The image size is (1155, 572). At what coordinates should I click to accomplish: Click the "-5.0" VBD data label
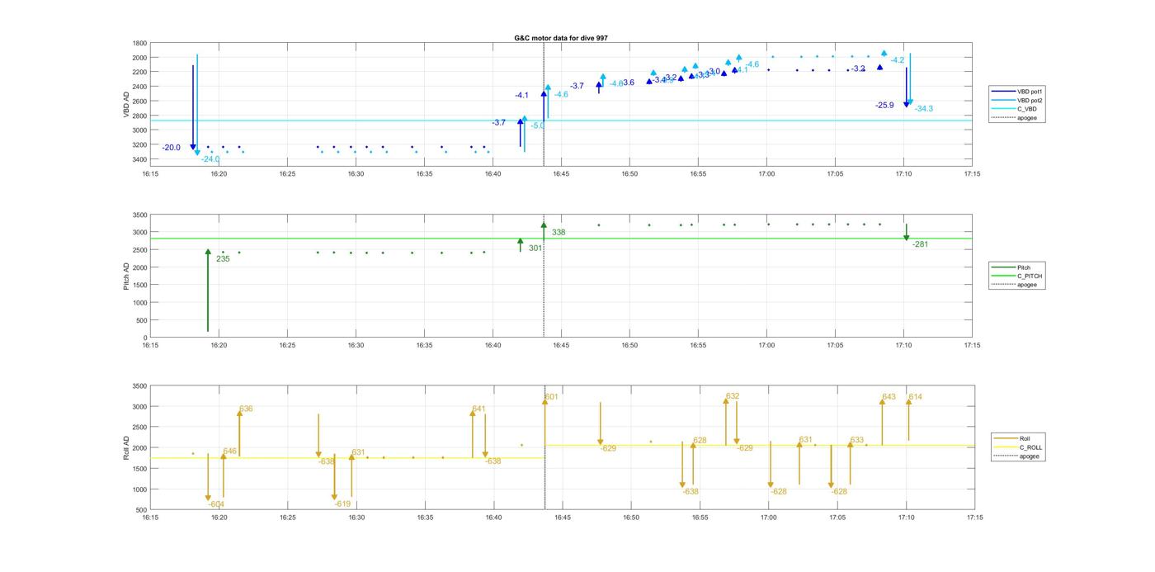click(537, 126)
